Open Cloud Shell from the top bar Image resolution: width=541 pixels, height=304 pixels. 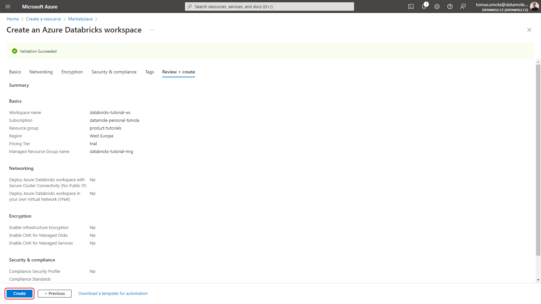tap(411, 6)
